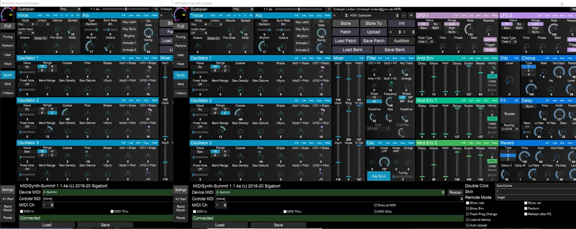
Task: Open Faves tab in the right window
Action: tap(181, 218)
